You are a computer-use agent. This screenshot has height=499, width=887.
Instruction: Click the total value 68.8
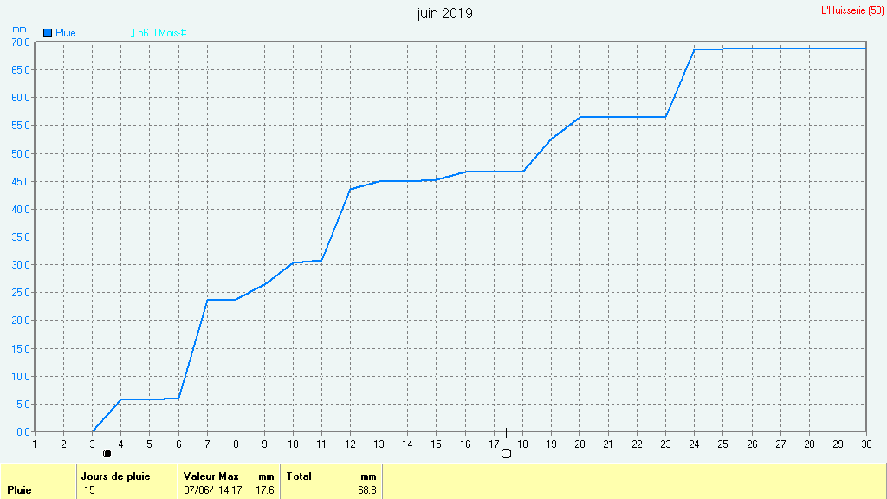367,490
